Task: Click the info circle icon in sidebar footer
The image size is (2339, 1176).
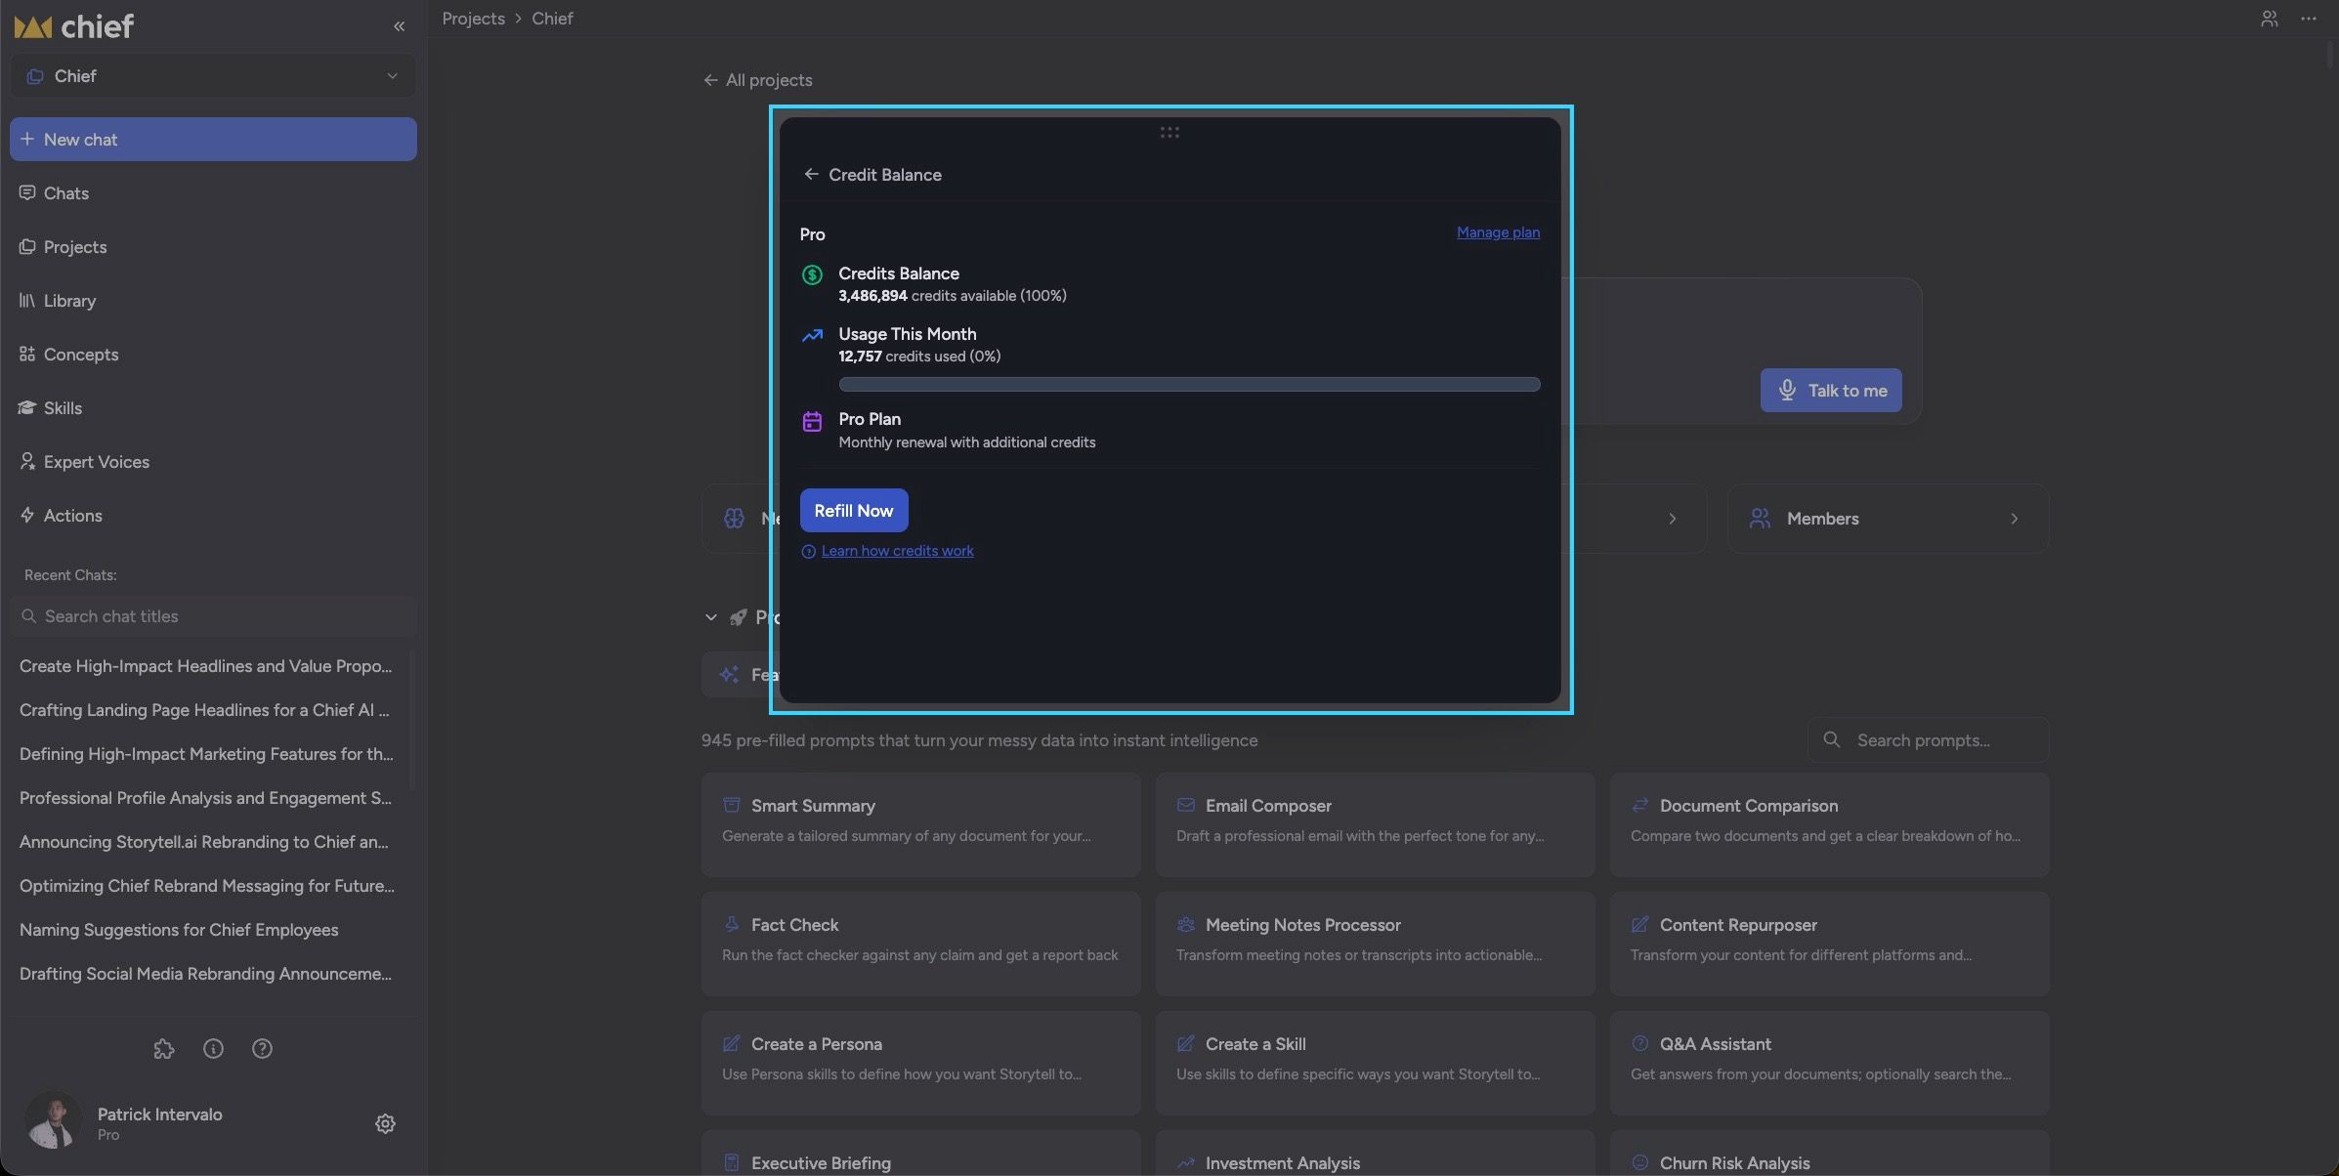Action: [213, 1049]
